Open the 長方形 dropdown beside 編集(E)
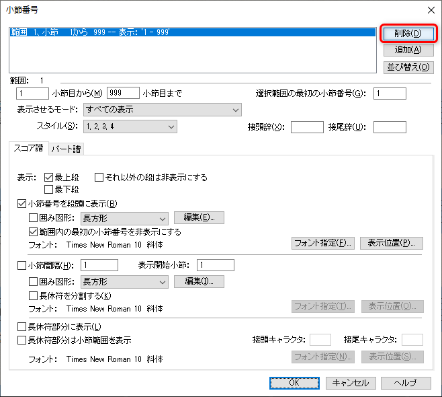Image resolution: width=442 pixels, height=397 pixels. click(124, 219)
